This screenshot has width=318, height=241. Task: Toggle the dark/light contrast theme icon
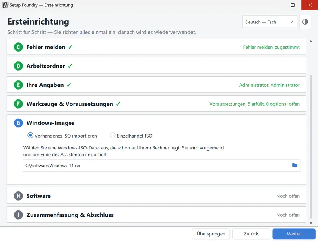pyautogui.click(x=305, y=22)
